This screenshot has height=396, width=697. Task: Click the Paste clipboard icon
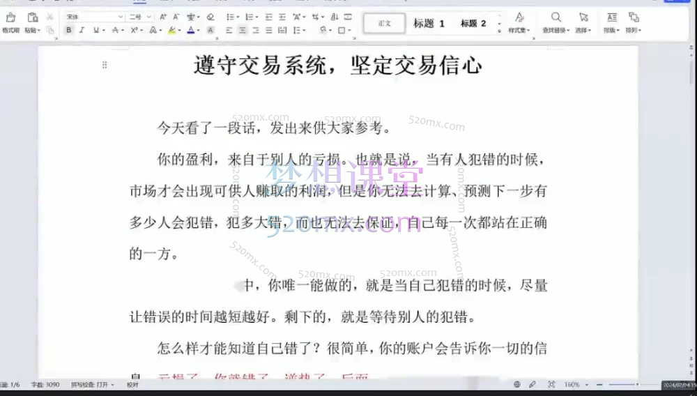[x=33, y=17]
